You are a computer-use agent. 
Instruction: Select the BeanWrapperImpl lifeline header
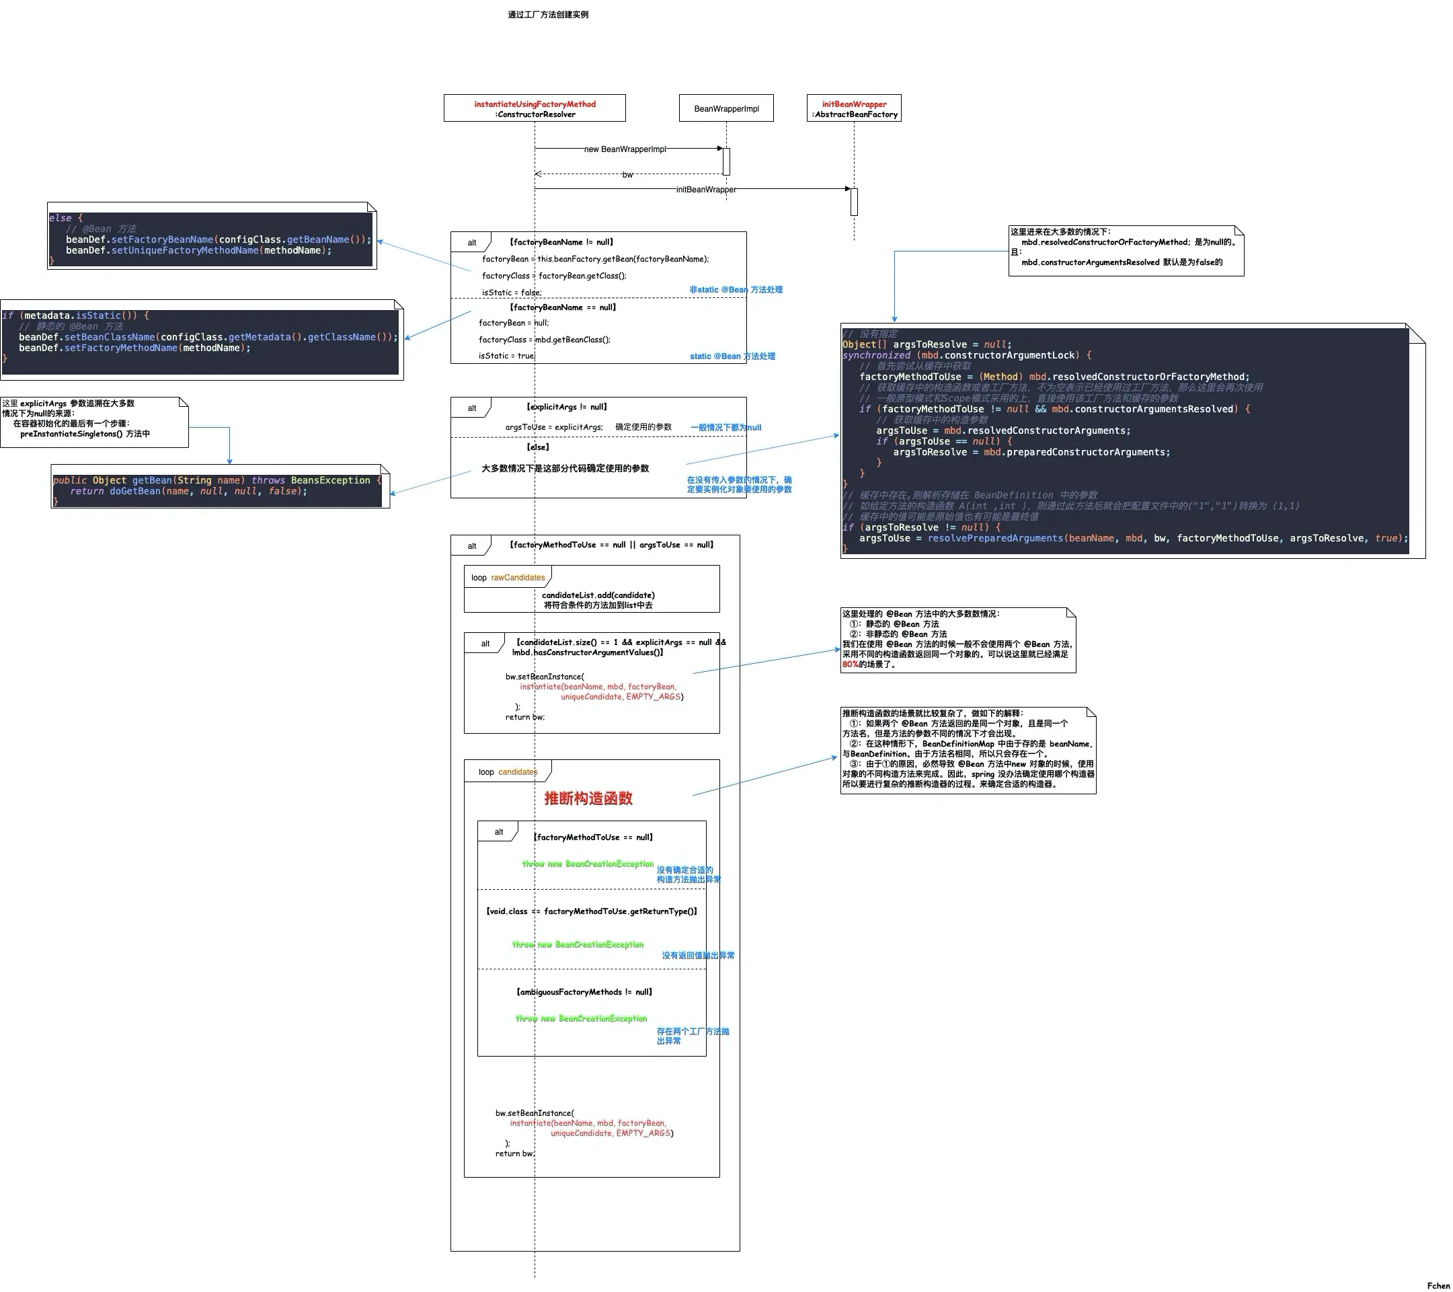pos(725,108)
